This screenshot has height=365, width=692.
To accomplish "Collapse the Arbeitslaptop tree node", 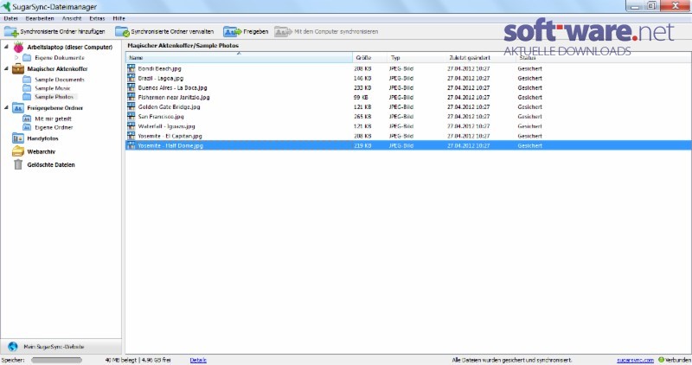I will [x=6, y=47].
